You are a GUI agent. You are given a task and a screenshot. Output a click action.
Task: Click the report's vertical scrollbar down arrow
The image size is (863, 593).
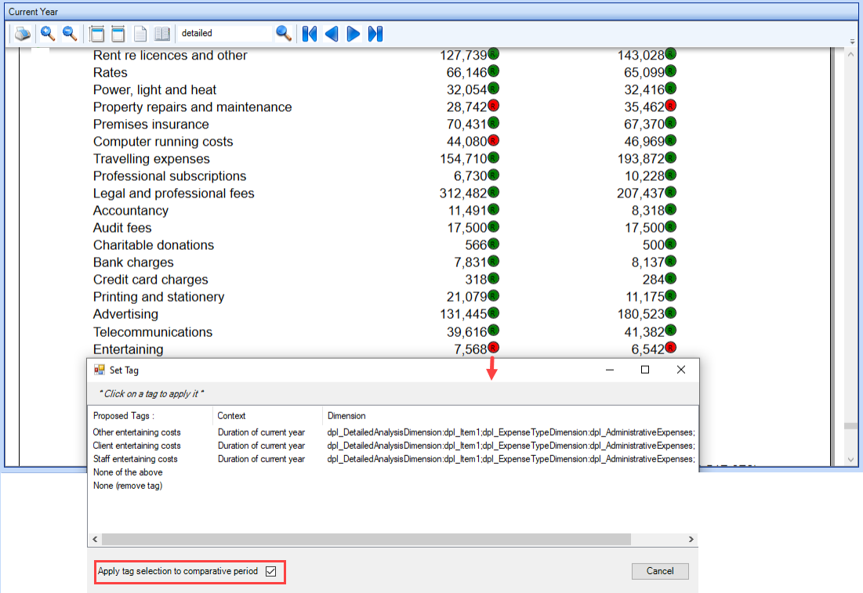[x=851, y=459]
